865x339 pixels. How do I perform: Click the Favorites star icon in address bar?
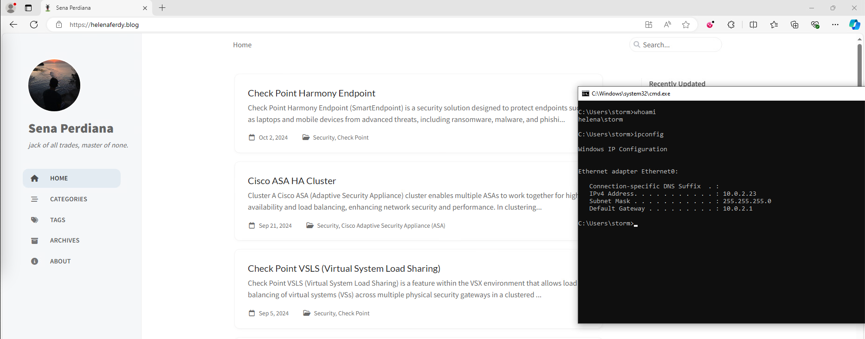click(686, 25)
